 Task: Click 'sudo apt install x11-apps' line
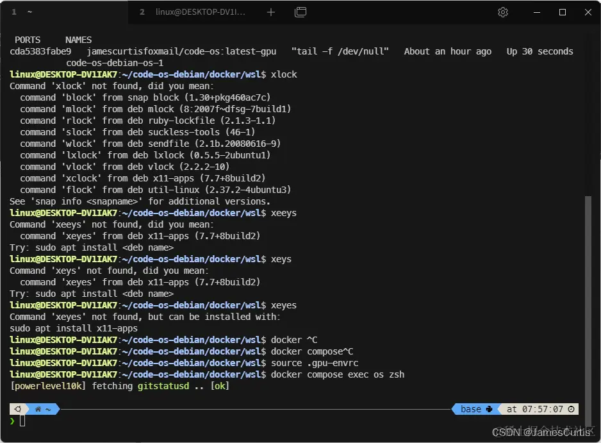(74, 328)
